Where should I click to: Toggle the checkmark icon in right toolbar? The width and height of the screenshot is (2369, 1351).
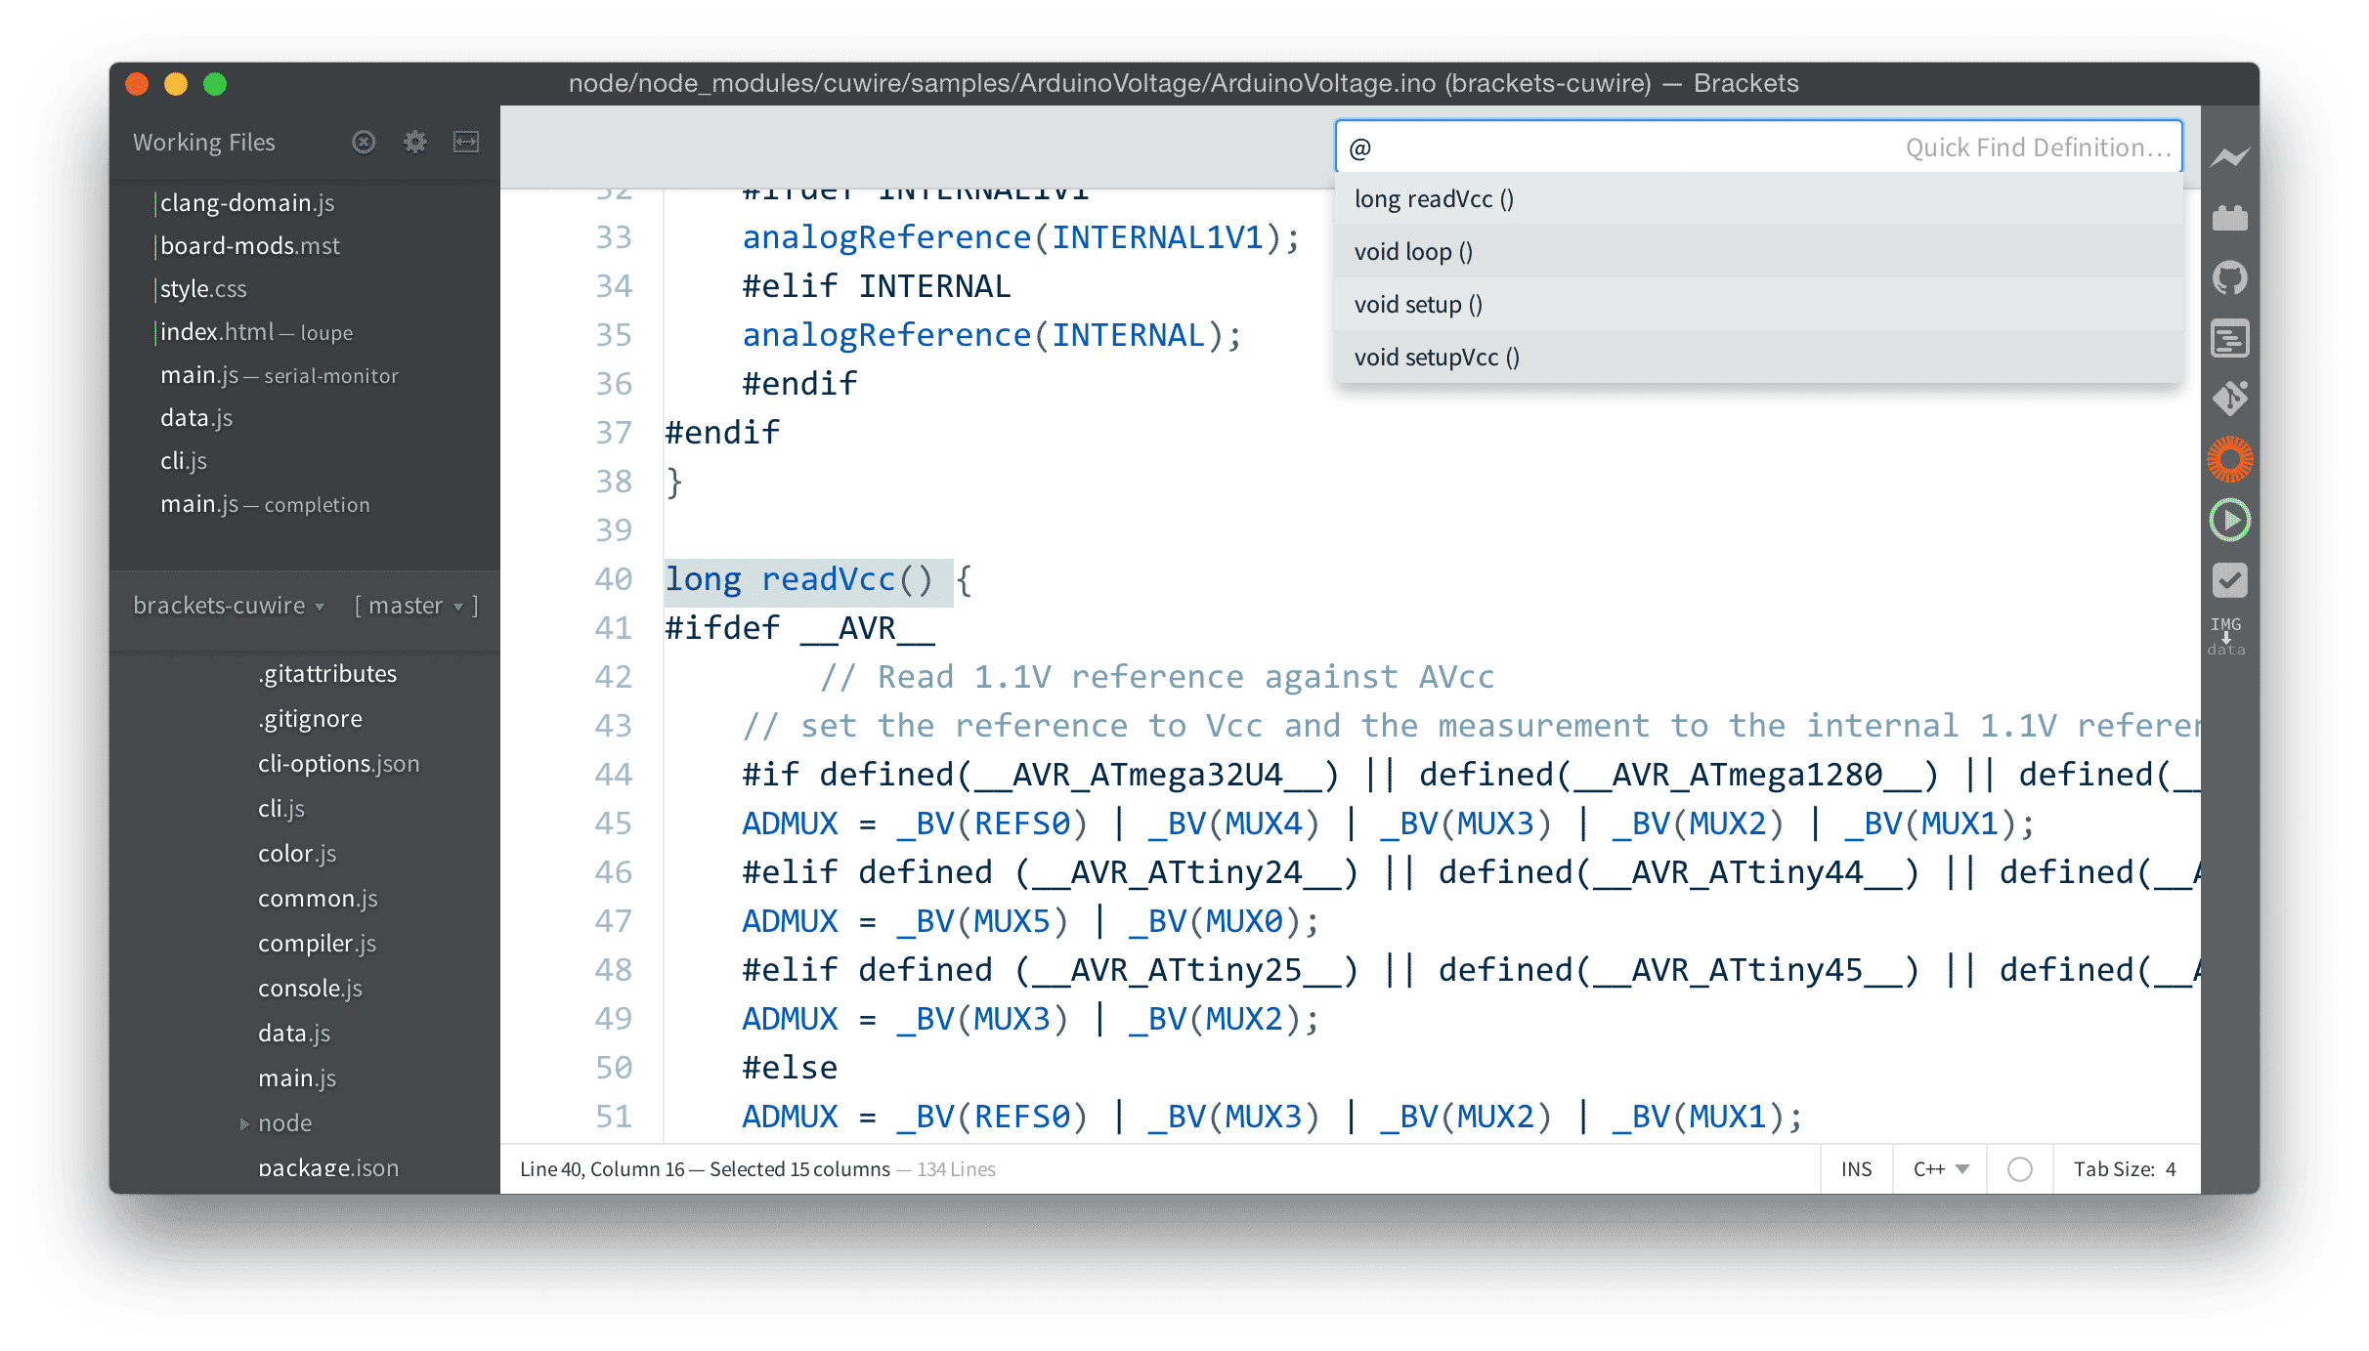point(2229,580)
